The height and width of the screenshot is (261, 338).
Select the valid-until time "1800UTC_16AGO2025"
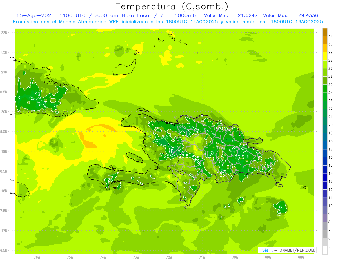tap(297, 22)
